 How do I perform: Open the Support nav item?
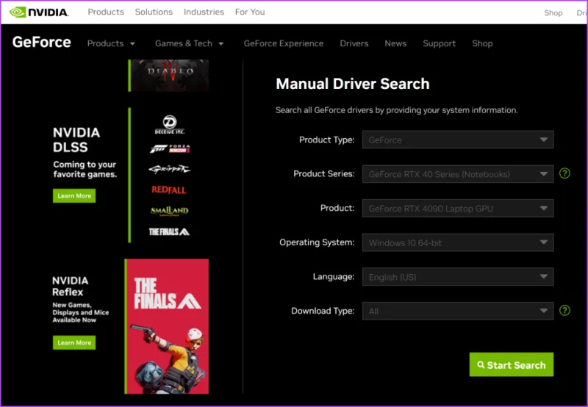click(x=439, y=43)
